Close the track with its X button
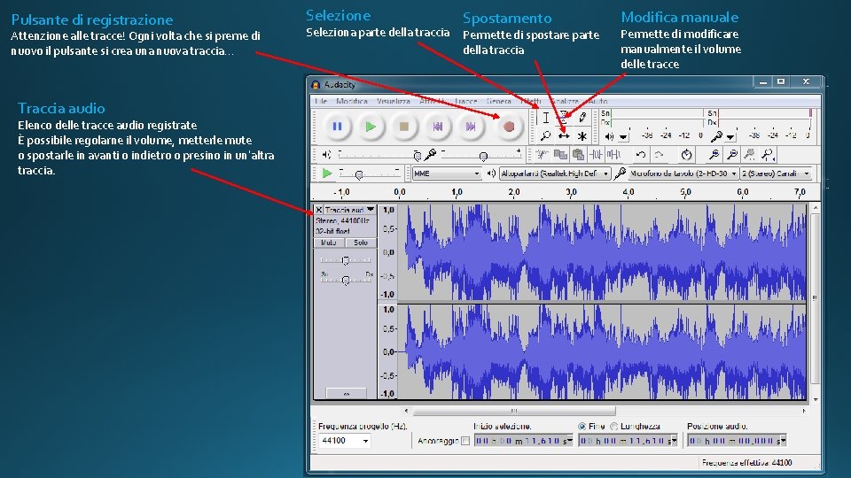 click(318, 210)
